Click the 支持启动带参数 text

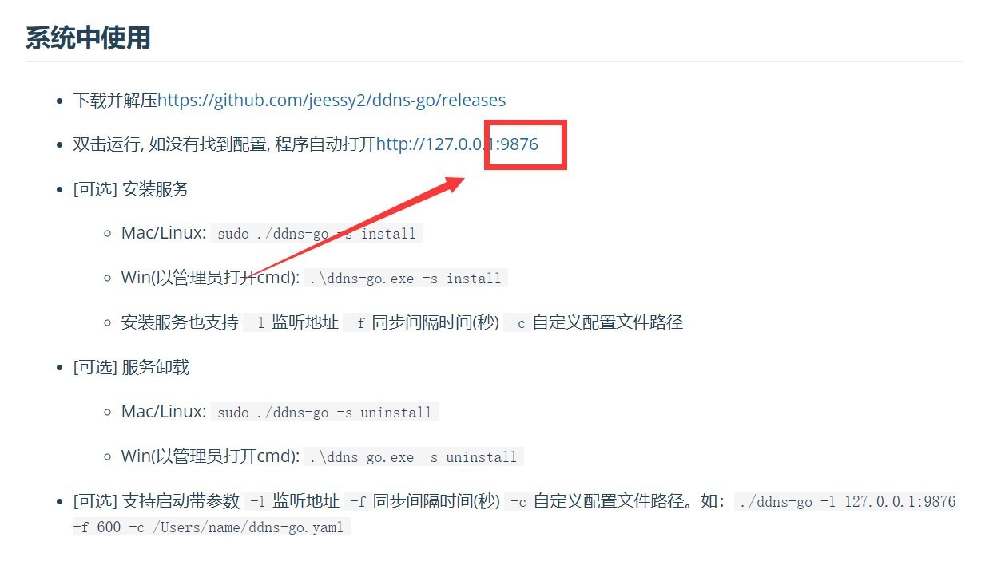pos(181,502)
